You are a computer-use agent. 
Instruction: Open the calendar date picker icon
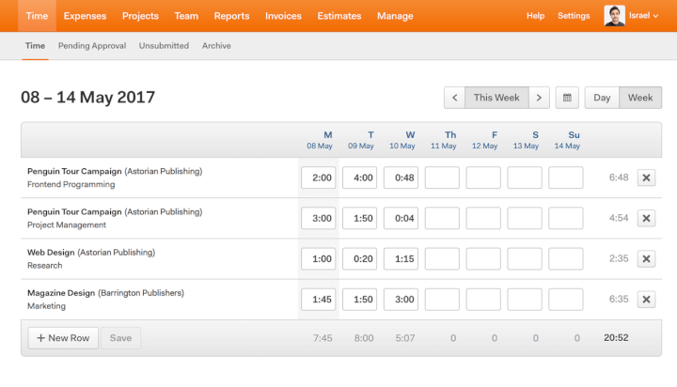pos(567,98)
